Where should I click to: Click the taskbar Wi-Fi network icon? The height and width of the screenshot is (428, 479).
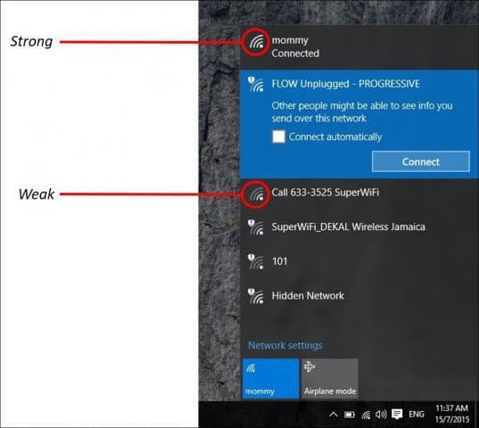click(366, 415)
